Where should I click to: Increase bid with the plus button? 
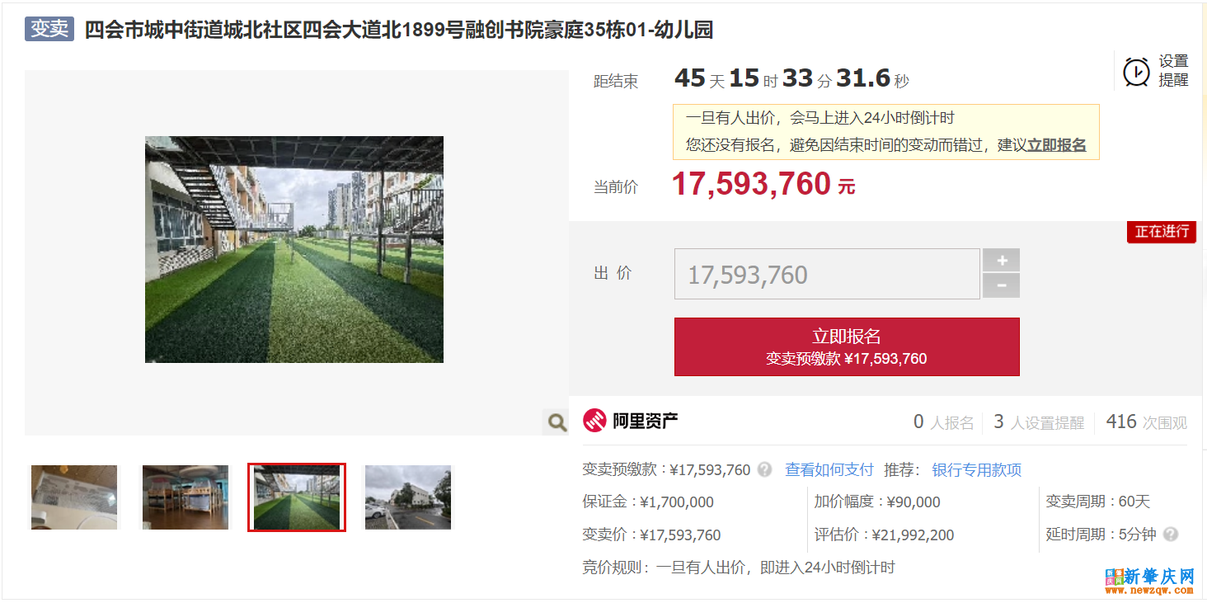1001,261
